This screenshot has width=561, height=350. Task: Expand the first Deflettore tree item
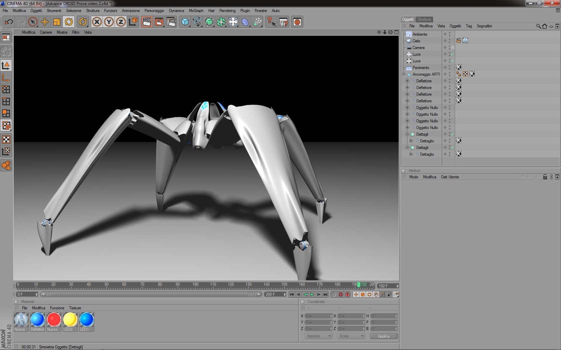407,81
